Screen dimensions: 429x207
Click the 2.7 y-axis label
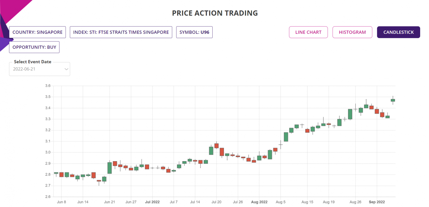pos(48,185)
